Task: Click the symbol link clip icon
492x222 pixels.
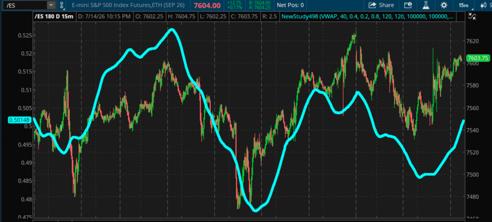Action: click(x=62, y=5)
